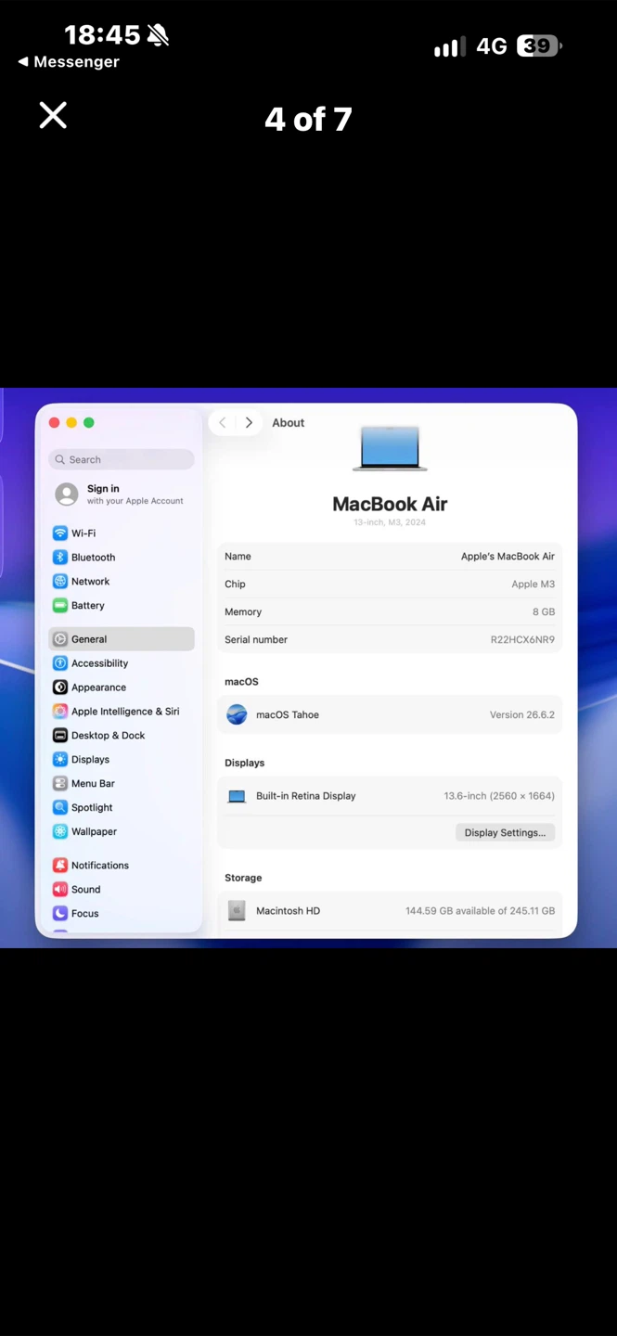
Task: Click the Name value Apple's MacBook Air
Action: (x=508, y=557)
